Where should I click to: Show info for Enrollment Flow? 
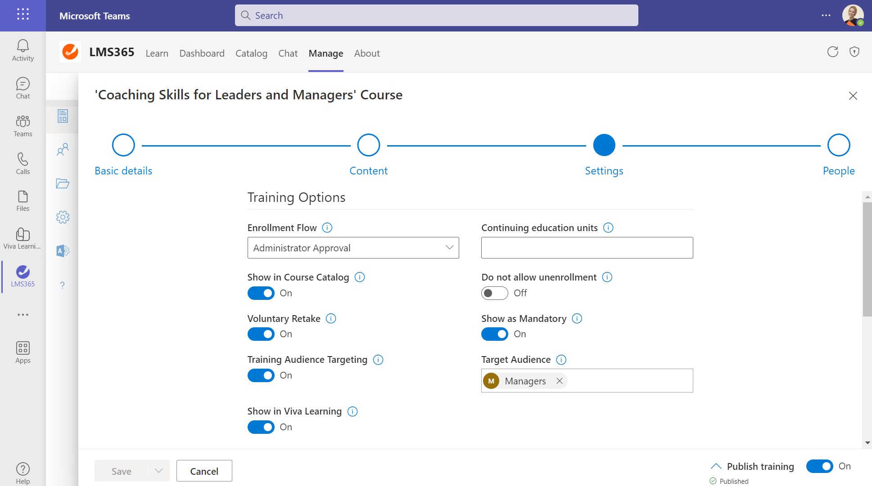327,228
